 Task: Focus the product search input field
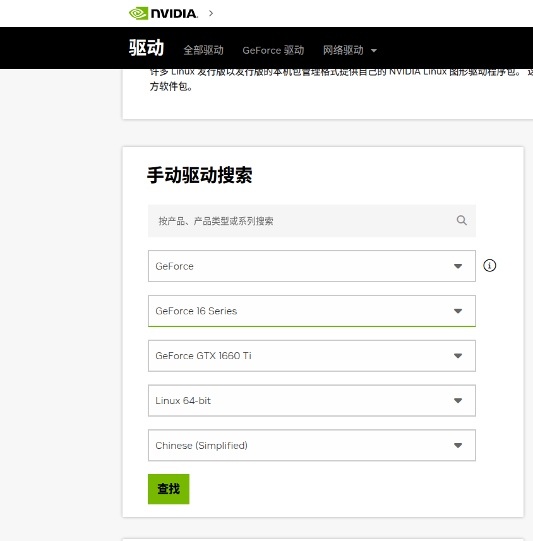pos(312,221)
